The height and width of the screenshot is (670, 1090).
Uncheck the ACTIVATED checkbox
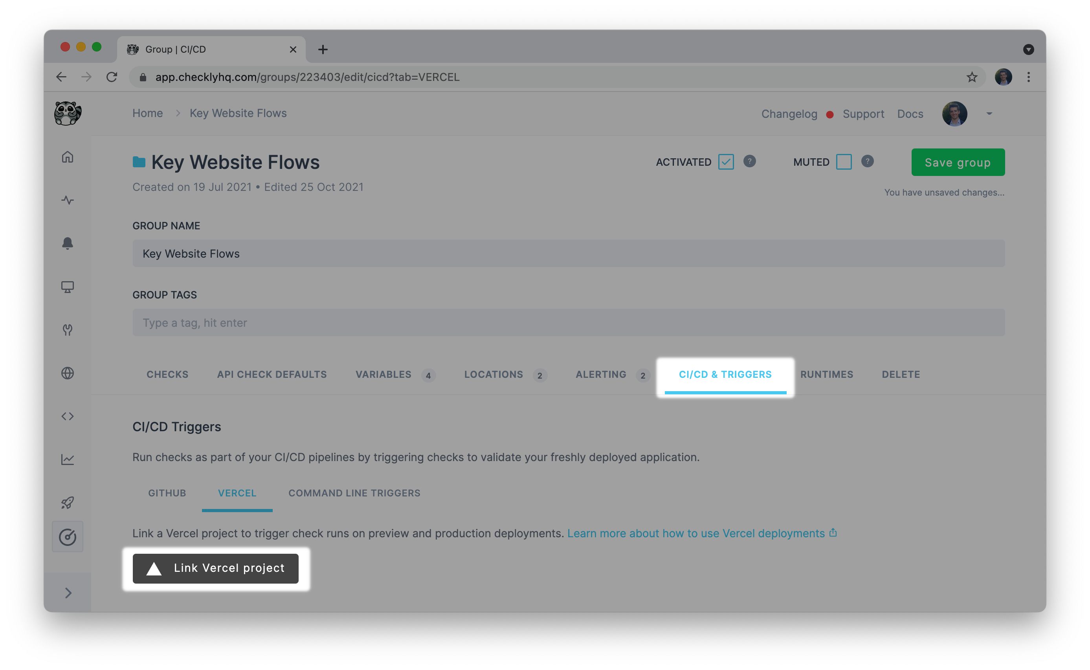click(726, 162)
